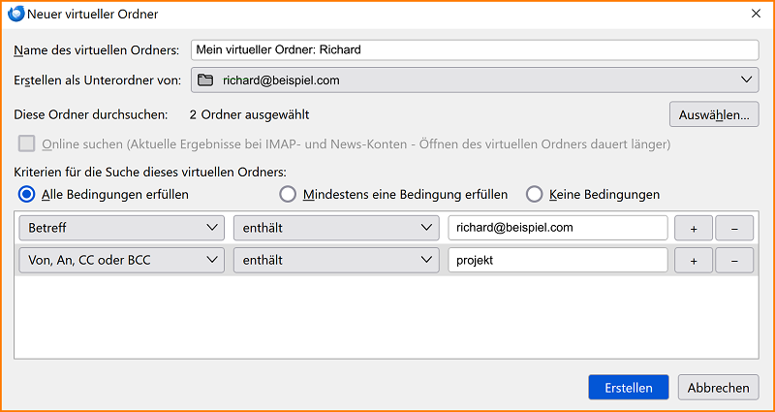Click the richard@beispiel.com search value field
This screenshot has width=775, height=412.
tap(558, 228)
